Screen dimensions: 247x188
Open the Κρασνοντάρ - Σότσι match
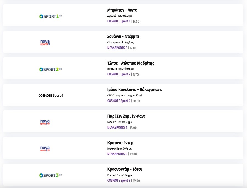[124, 169]
